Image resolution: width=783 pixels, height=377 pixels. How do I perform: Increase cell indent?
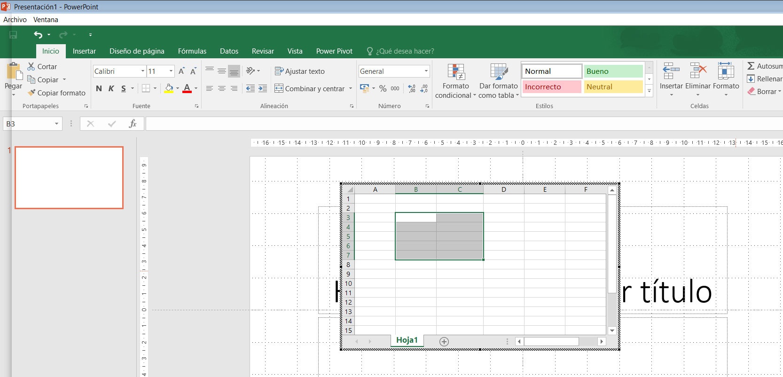pos(263,88)
